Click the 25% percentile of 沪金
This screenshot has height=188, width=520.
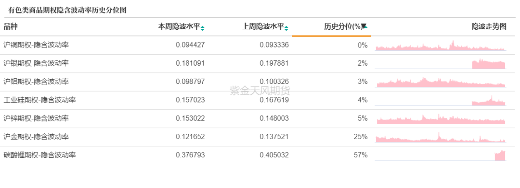pos(361,137)
